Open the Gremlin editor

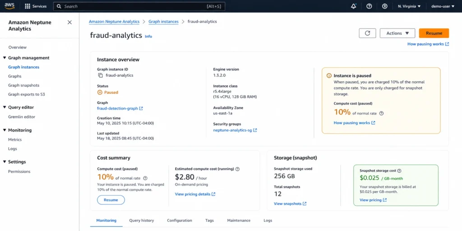point(22,117)
